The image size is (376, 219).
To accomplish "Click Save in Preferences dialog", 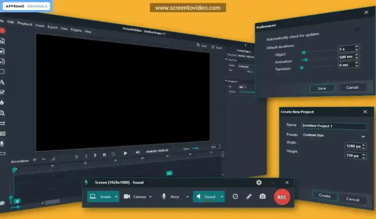I will [322, 88].
